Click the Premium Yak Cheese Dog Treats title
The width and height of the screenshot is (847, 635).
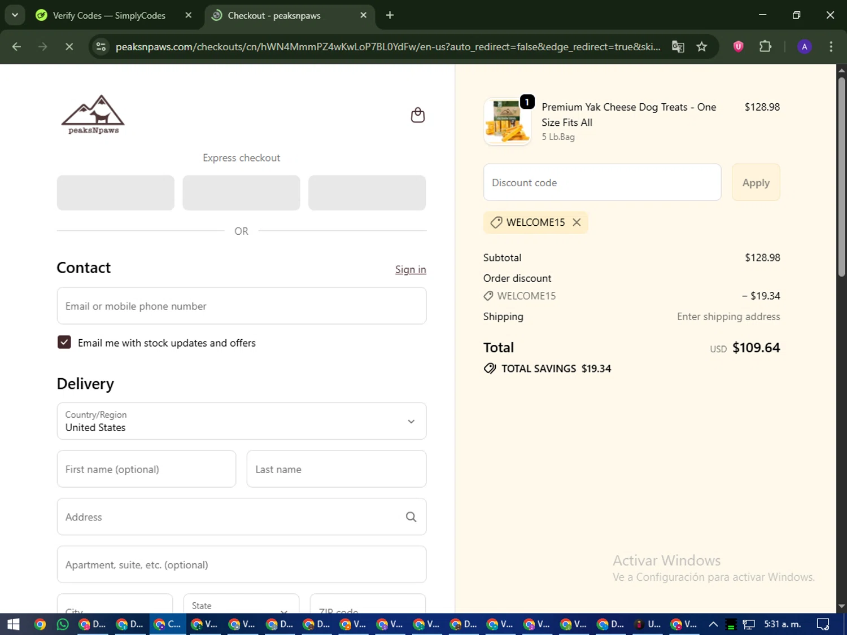pyautogui.click(x=628, y=115)
